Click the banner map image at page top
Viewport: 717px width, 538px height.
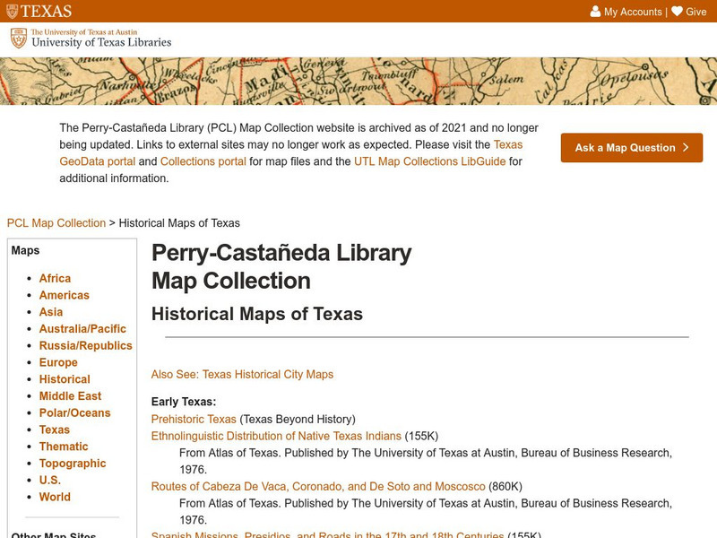pos(358,82)
